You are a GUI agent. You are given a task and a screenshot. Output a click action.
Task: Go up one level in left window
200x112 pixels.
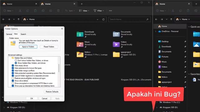click(19, 19)
